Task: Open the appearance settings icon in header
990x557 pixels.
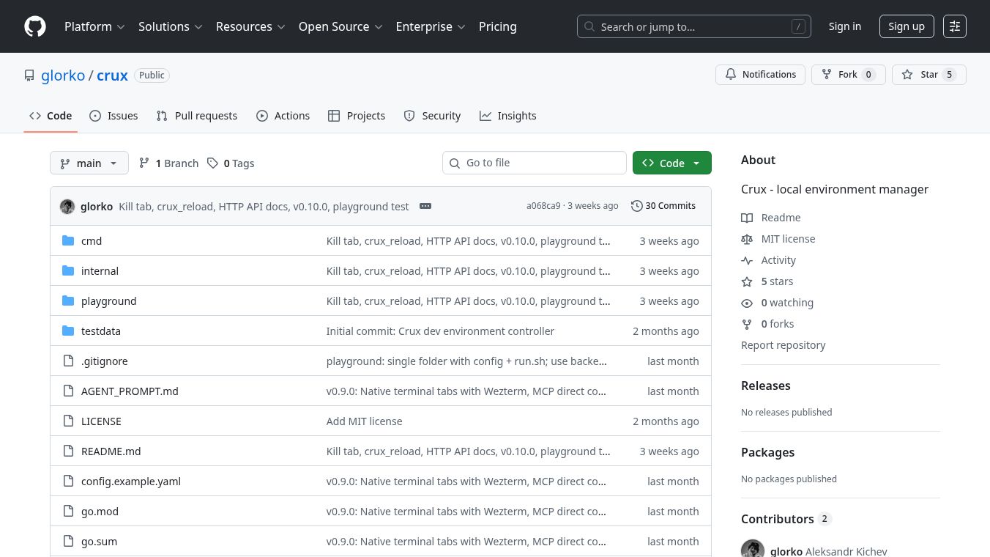Action: click(x=954, y=26)
